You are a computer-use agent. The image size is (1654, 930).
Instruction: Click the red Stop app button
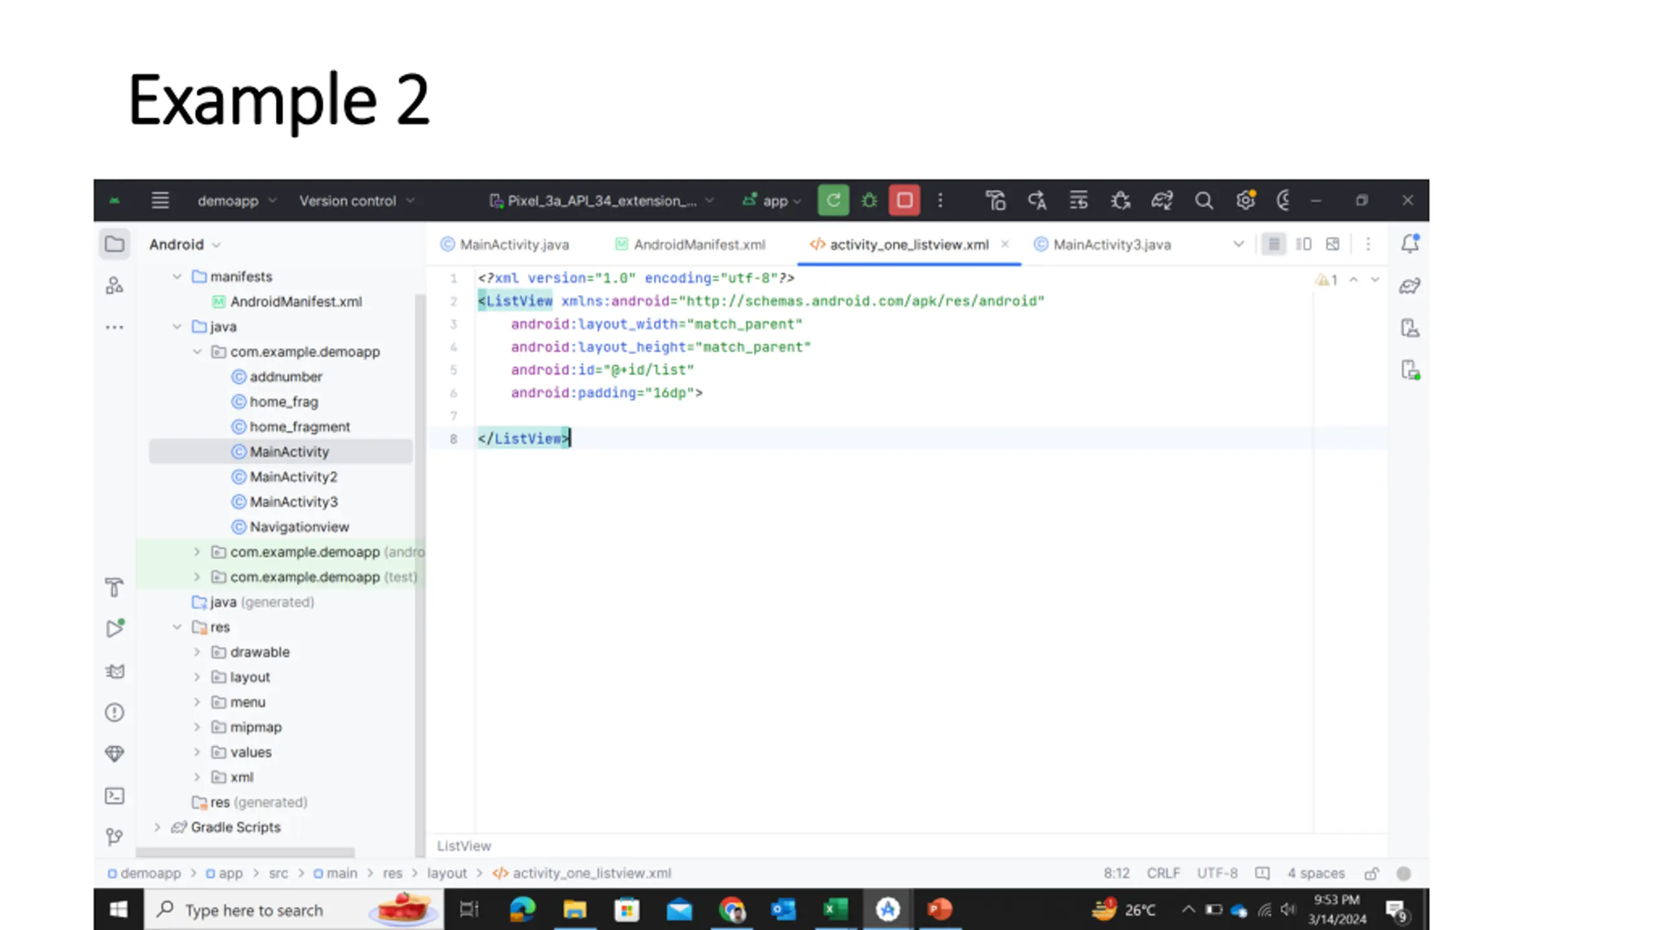905,200
